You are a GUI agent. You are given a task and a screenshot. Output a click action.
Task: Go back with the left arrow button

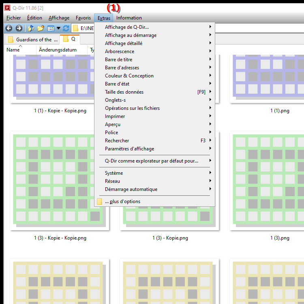coord(9,28)
